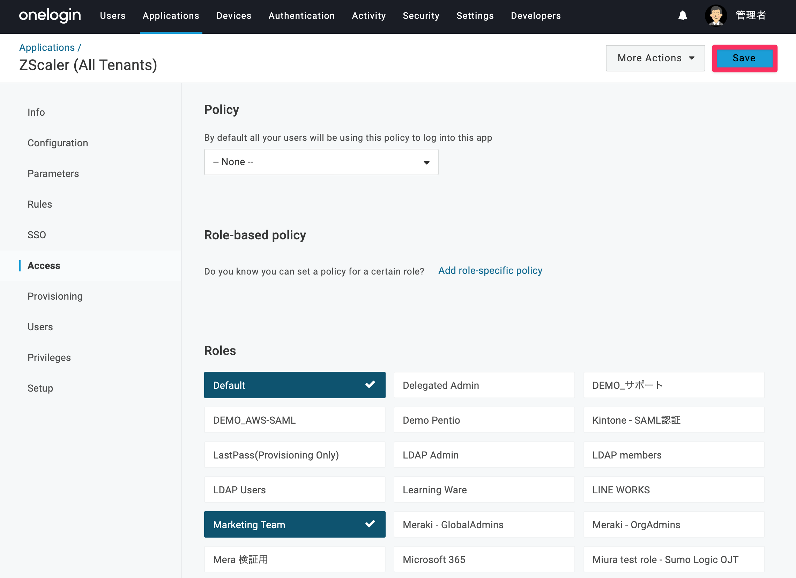The image size is (796, 578).
Task: Save the application changes
Action: click(x=744, y=58)
